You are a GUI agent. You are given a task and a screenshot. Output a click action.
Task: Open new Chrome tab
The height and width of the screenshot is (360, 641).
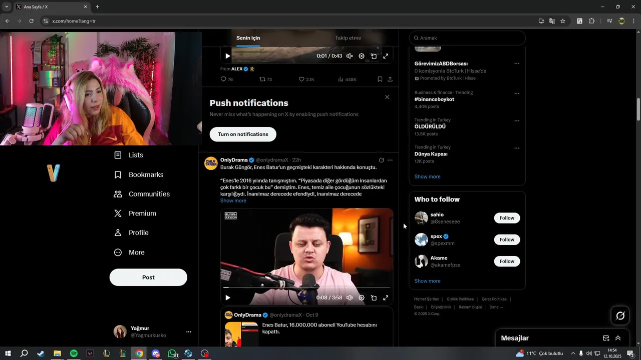97,7
